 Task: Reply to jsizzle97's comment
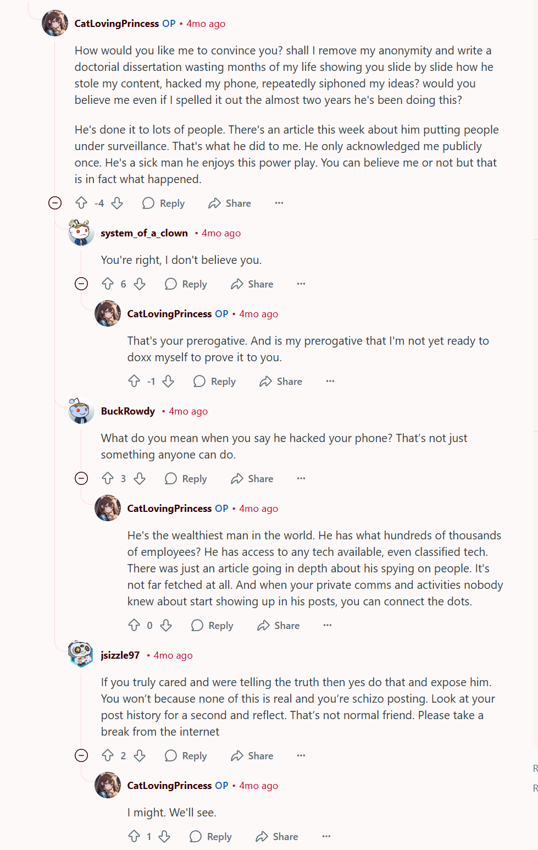pyautogui.click(x=186, y=755)
